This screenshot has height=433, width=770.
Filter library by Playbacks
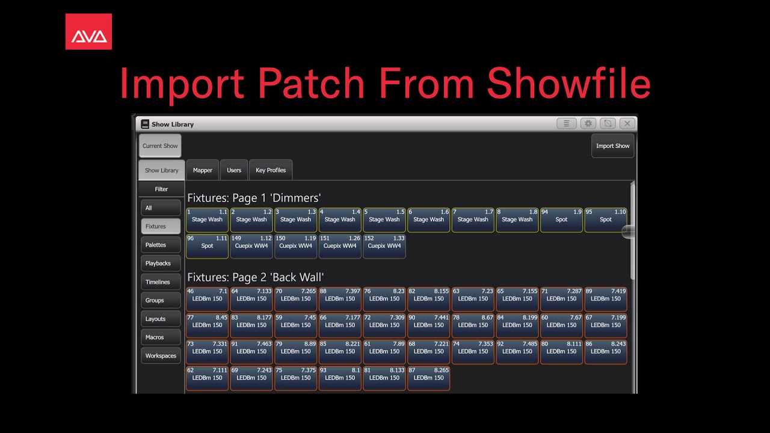tap(161, 263)
